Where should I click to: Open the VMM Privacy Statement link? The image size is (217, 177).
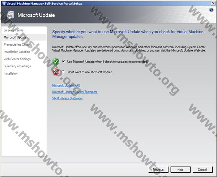coord(67,98)
